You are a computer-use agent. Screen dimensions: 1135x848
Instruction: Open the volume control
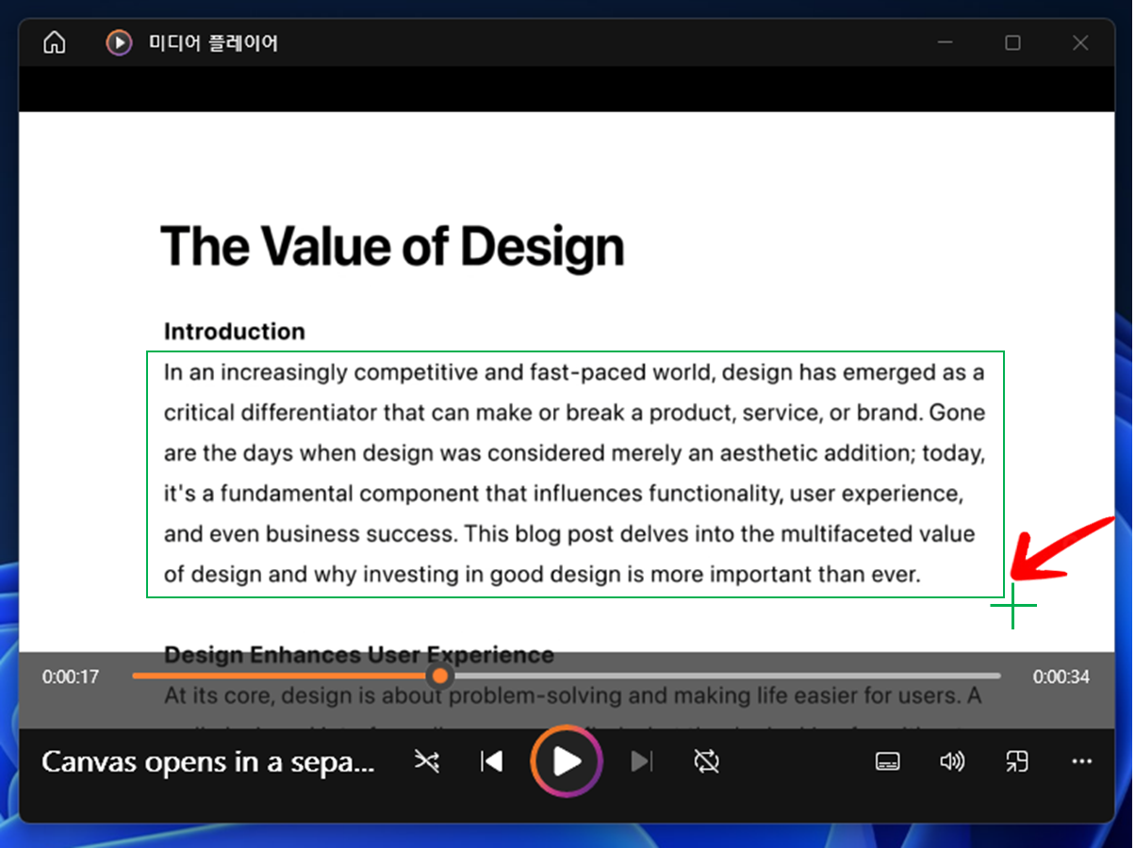click(x=952, y=762)
